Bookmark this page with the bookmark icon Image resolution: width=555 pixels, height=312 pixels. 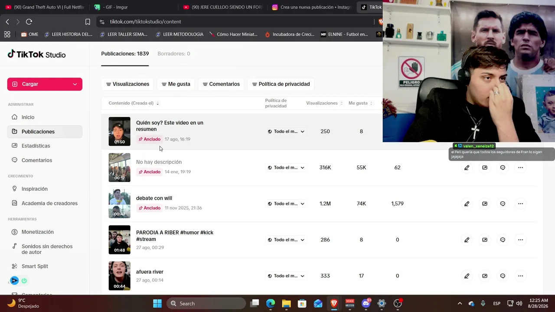click(88, 22)
